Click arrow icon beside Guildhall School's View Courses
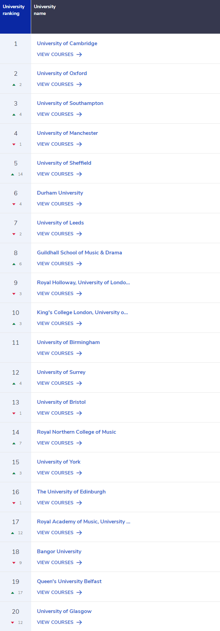The width and height of the screenshot is (220, 631). click(79, 264)
